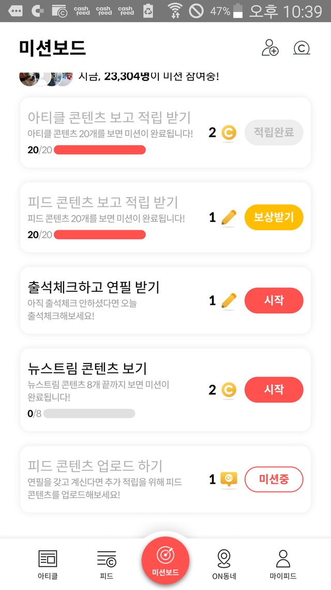Tap the coin icon on newstream mission

pyautogui.click(x=229, y=390)
